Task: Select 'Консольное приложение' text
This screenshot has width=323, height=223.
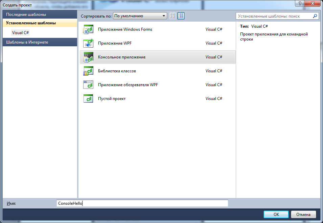Action: 122,57
